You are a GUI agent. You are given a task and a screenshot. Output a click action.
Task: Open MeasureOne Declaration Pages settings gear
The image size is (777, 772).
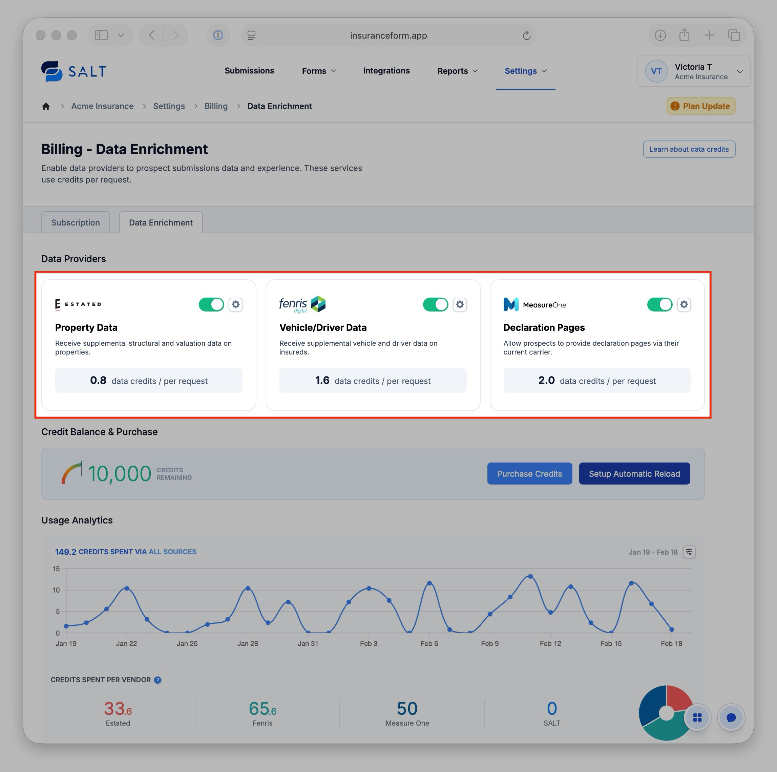pos(684,304)
